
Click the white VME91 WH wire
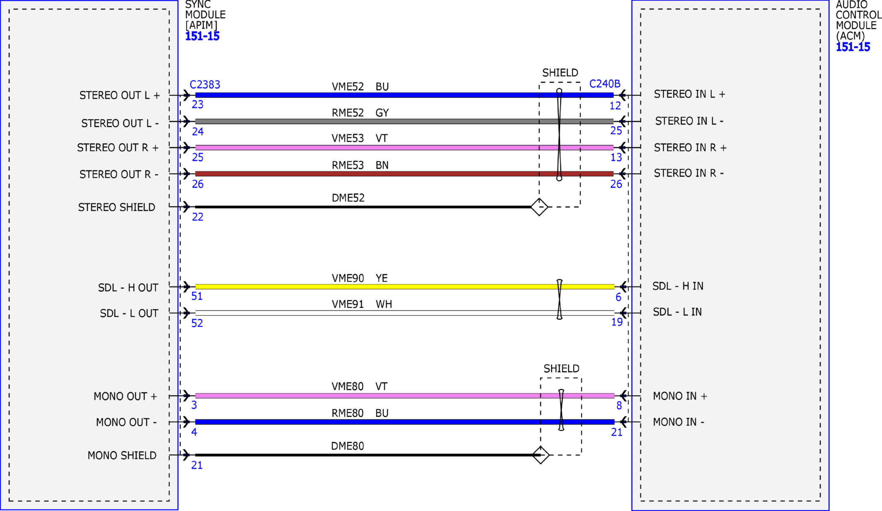(405, 313)
